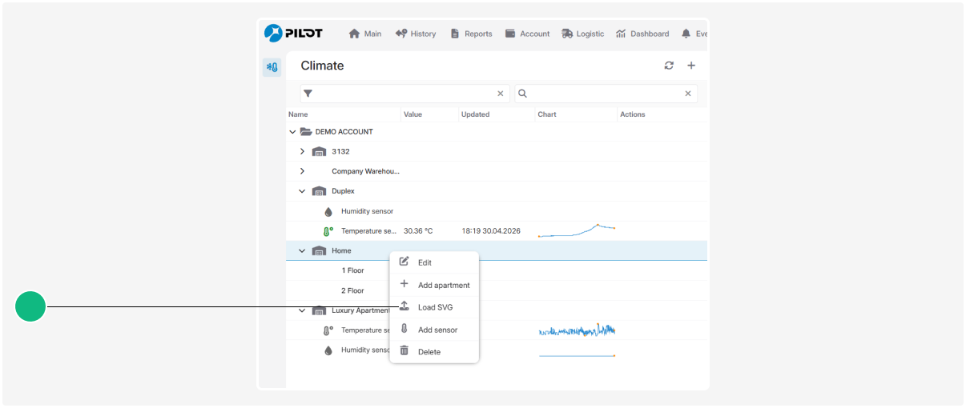The image size is (966, 408).
Task: Collapse the Duplex building
Action: coord(302,191)
